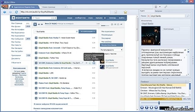
Task: Open the 'По популярности' sort dropdown
Action: tap(112, 50)
